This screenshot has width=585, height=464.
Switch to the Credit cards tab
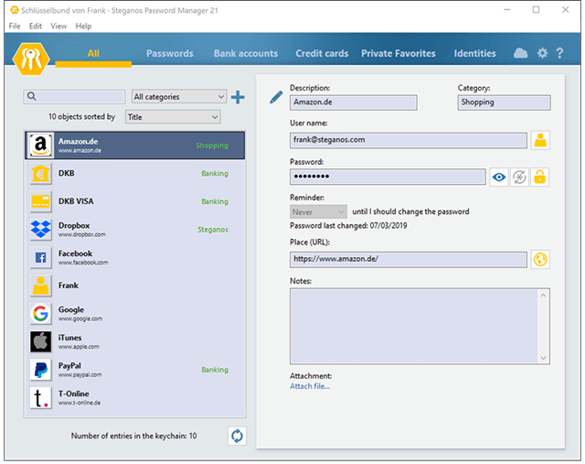322,53
